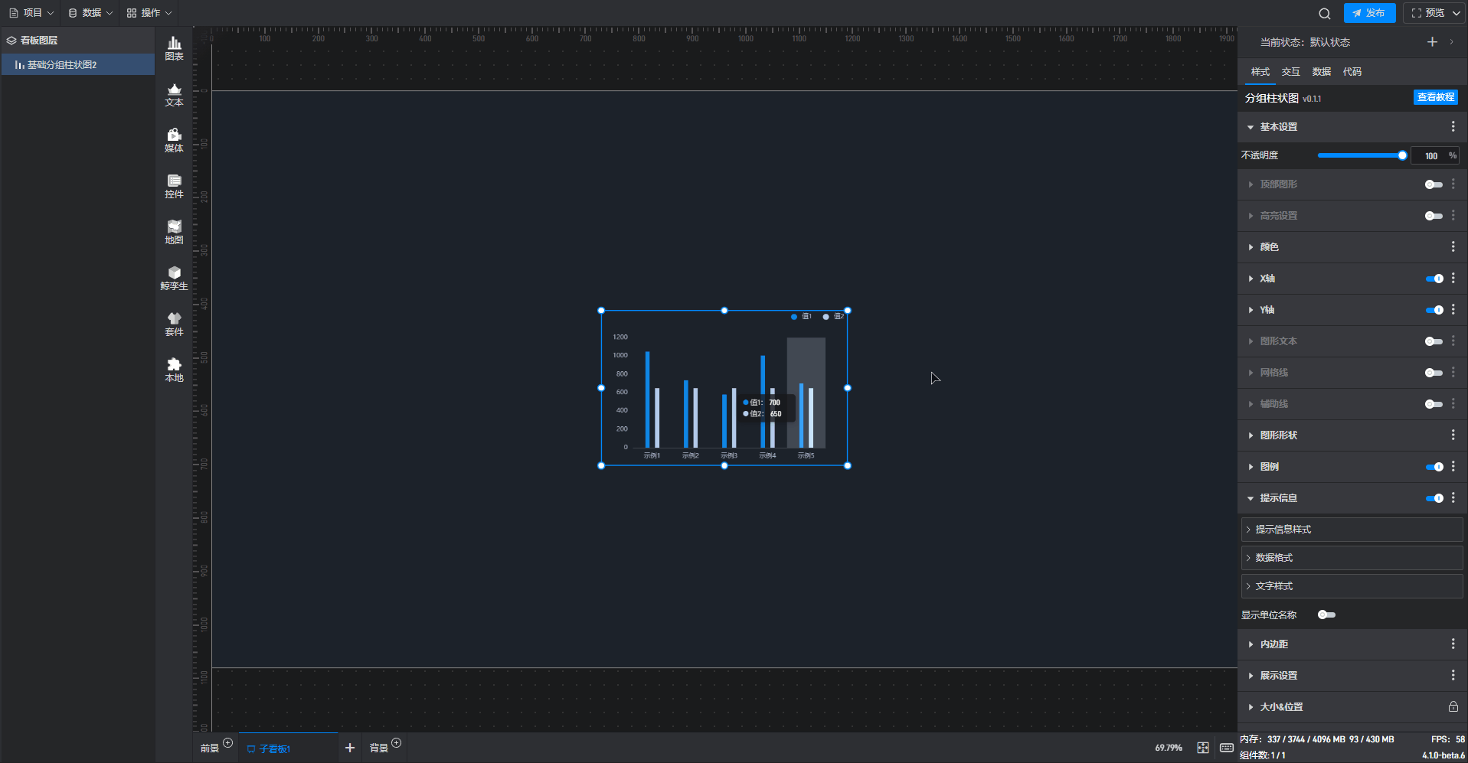Screen dimensions: 1468x763
Task: Open the 本地 local components panel
Action: (x=174, y=370)
